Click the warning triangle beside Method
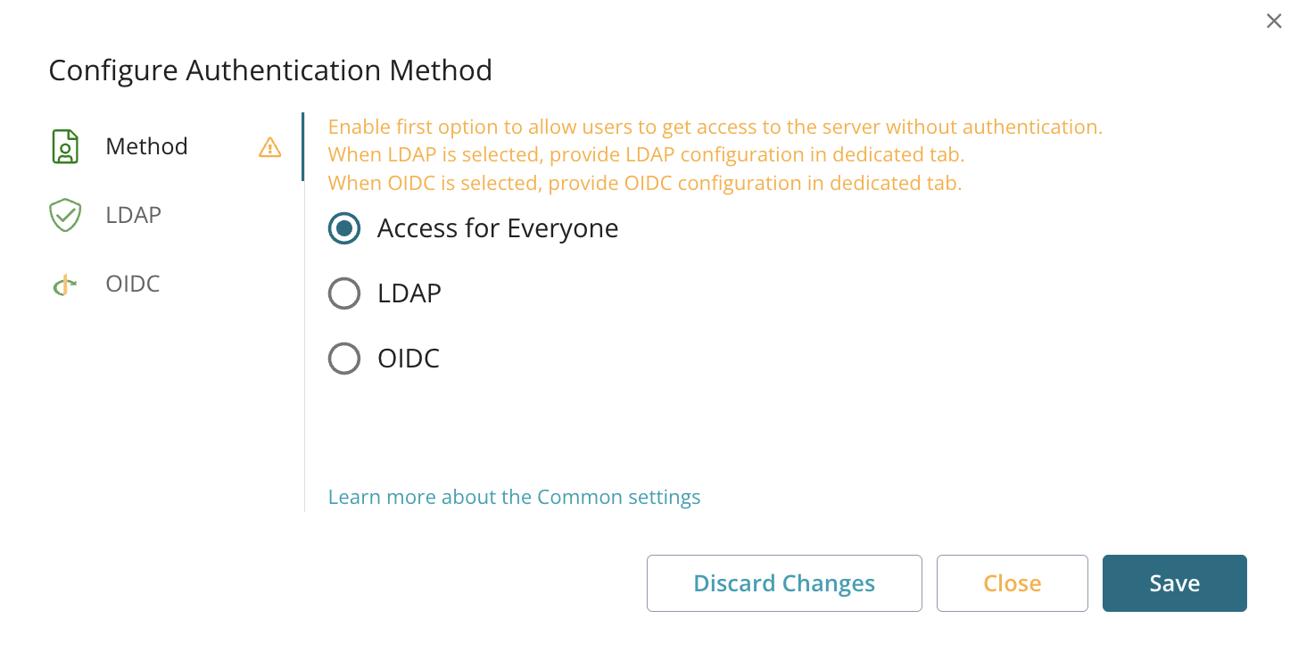This screenshot has width=1298, height=660. coord(269,147)
